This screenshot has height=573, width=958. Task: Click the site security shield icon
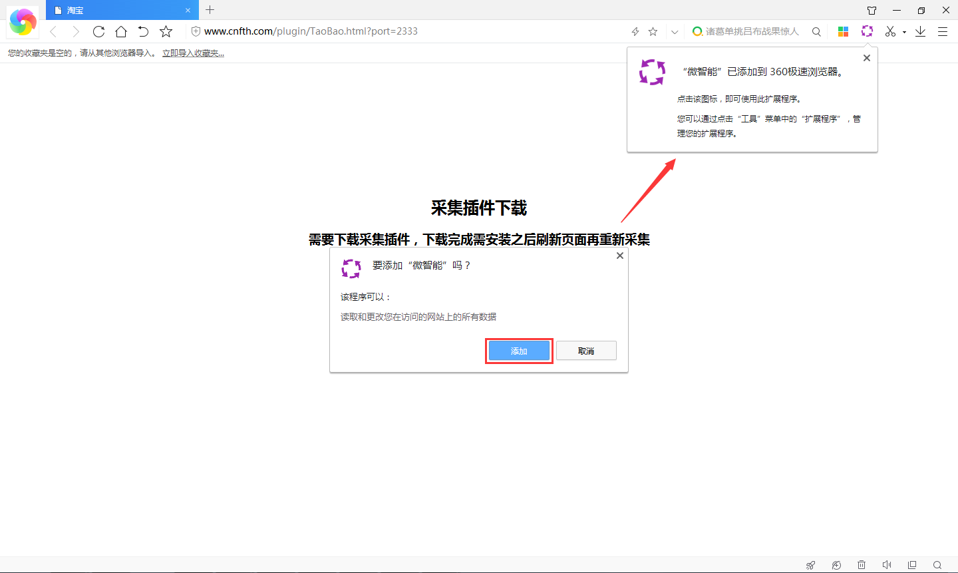point(196,31)
